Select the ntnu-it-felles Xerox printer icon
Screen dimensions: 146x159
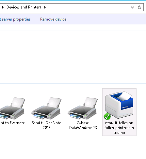pyautogui.click(x=119, y=105)
